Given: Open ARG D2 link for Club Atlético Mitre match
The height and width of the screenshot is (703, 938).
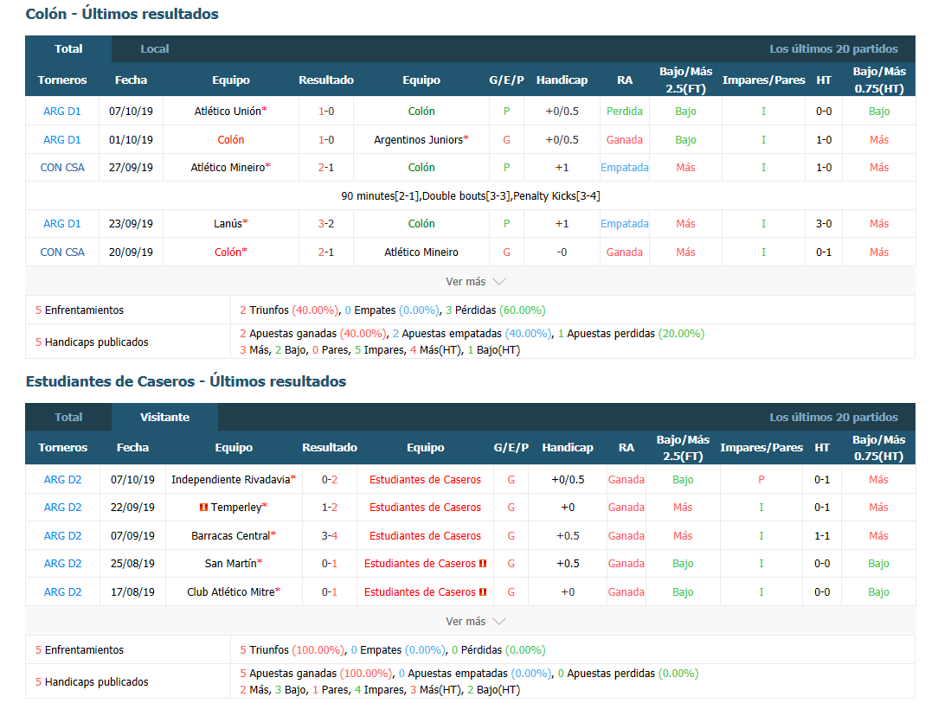Looking at the screenshot, I should tap(63, 591).
